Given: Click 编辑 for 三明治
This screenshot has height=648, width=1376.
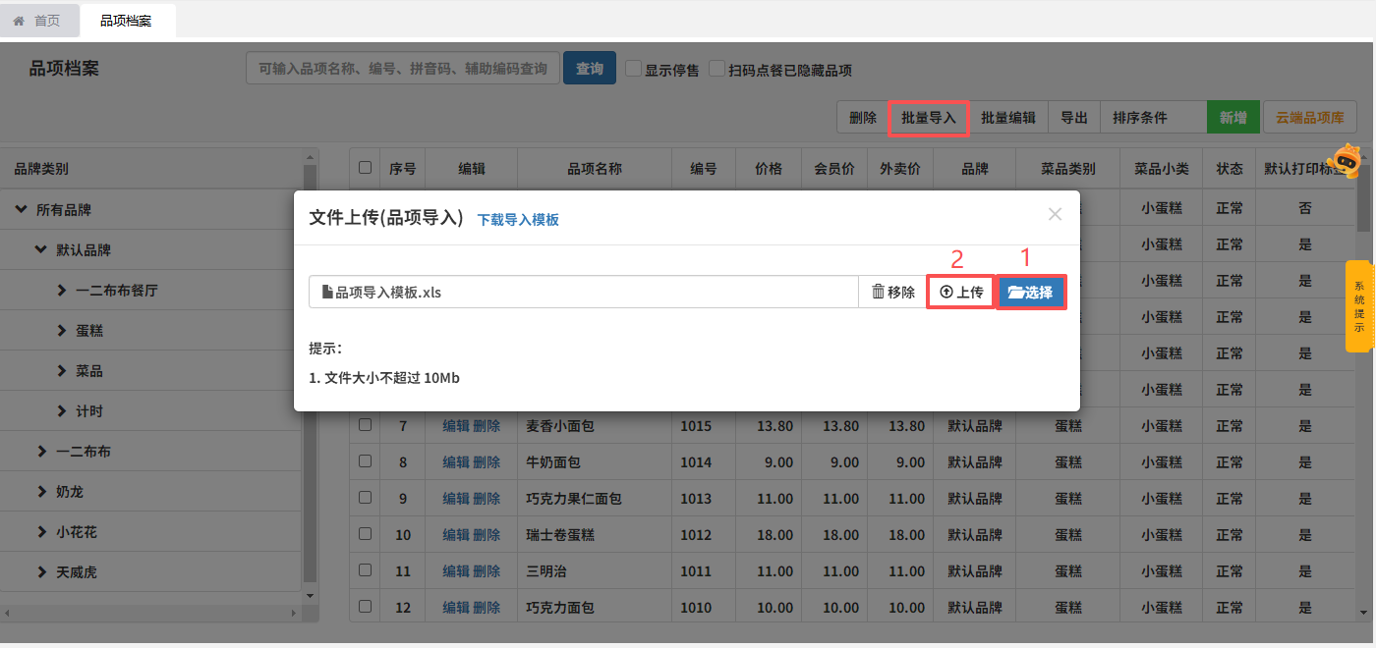Looking at the screenshot, I should (x=456, y=571).
